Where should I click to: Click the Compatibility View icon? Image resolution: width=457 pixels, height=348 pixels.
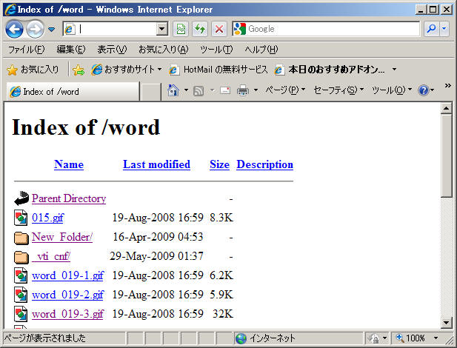tap(181, 29)
